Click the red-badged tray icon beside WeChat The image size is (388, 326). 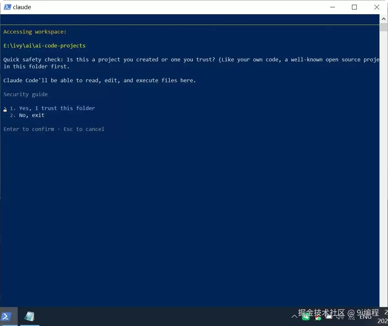(318, 317)
